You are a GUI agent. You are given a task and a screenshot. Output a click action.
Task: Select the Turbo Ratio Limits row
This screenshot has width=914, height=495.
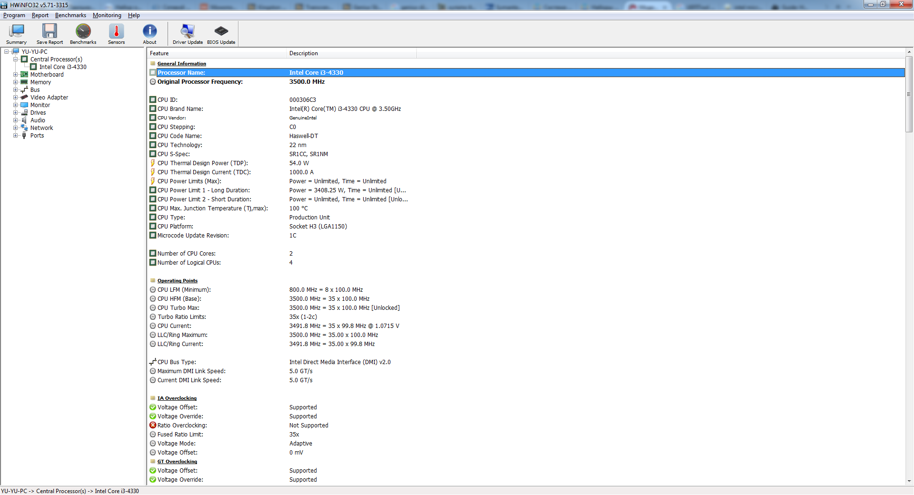pos(526,317)
